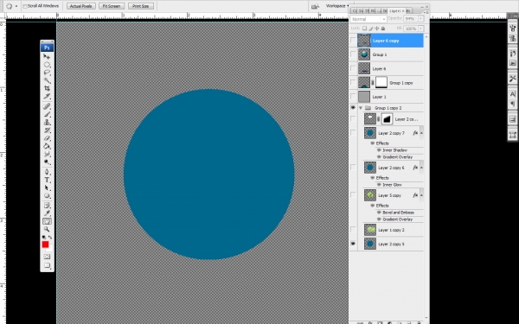Select the Paint Bucket tool
Image resolution: width=519 pixels, height=324 pixels.
pyautogui.click(x=47, y=146)
